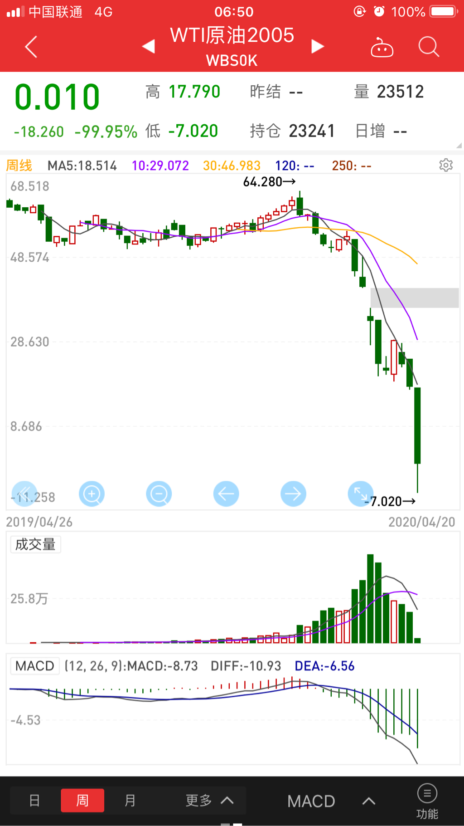Open the 功能 functions menu
Viewport: 464px width, 826px height.
point(427,802)
